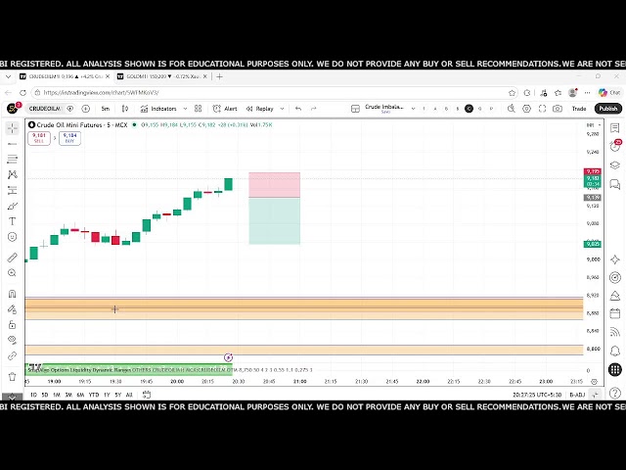
Task: Toggle stay in drawing mode
Action: tap(13, 309)
